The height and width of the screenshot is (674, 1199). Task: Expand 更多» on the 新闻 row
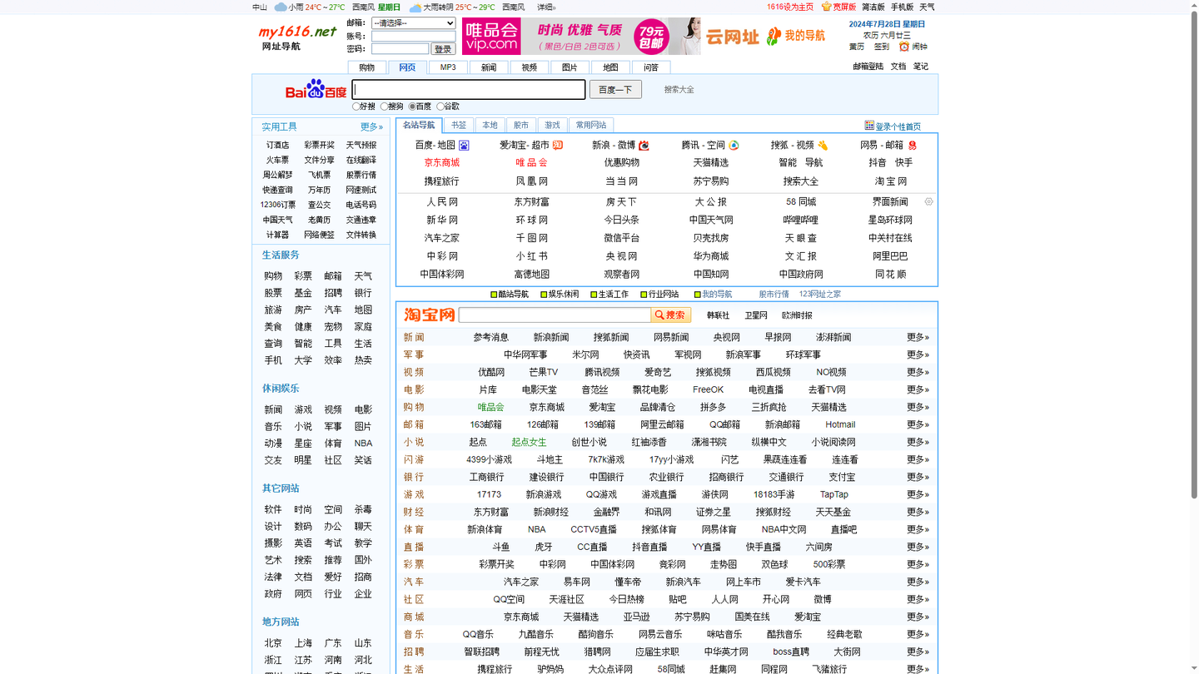pos(918,337)
